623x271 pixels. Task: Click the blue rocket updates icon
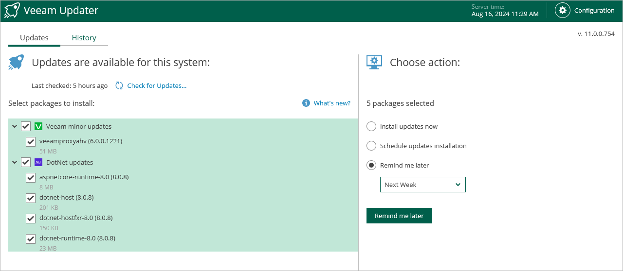tap(16, 62)
